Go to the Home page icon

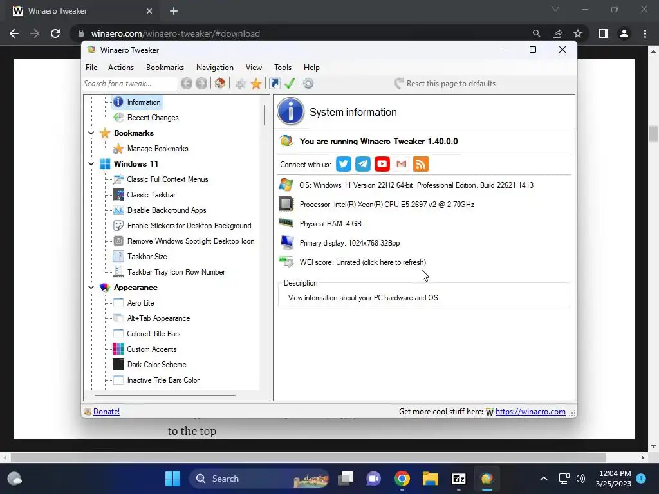point(220,83)
